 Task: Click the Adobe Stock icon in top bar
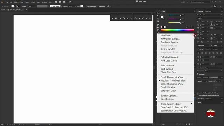60,2
